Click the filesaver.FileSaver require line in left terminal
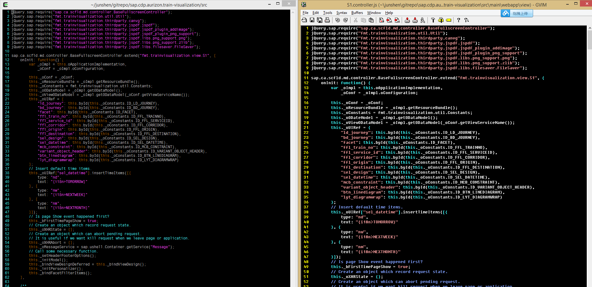This screenshot has width=592, height=287. click(x=106, y=47)
